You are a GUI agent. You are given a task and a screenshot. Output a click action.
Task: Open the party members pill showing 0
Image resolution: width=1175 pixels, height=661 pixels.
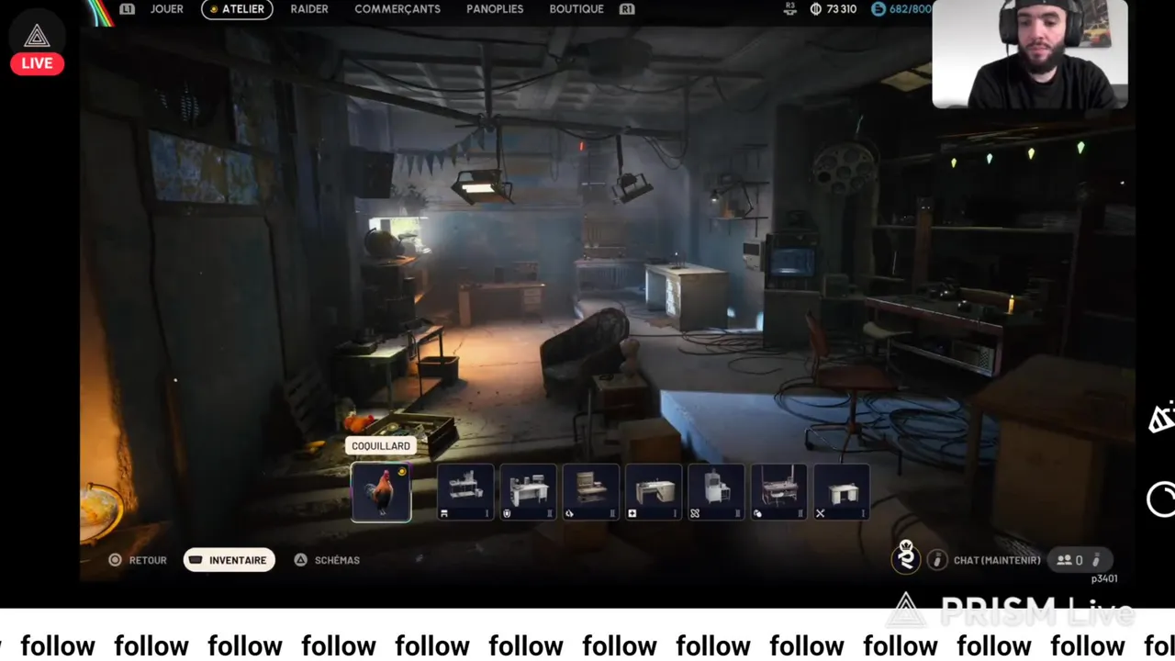(x=1082, y=560)
